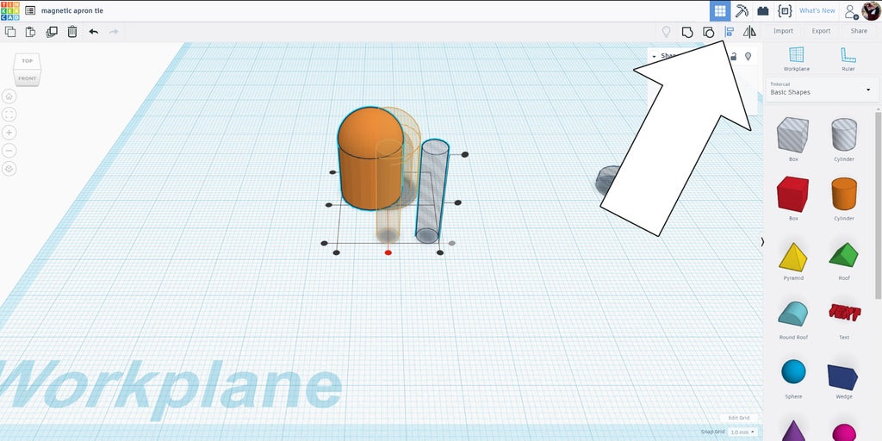The width and height of the screenshot is (882, 441).
Task: Pick the striped Box hole shape
Action: point(793,135)
